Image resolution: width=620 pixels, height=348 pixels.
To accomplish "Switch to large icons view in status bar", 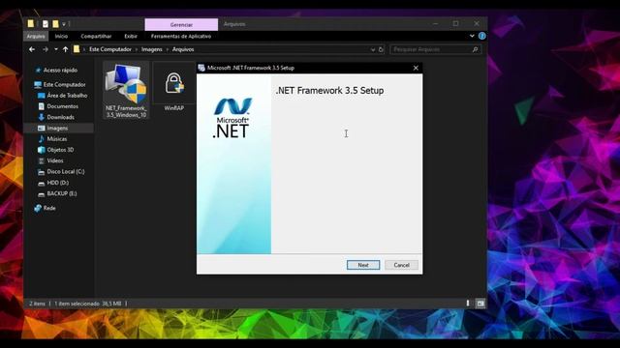I will (x=480, y=304).
